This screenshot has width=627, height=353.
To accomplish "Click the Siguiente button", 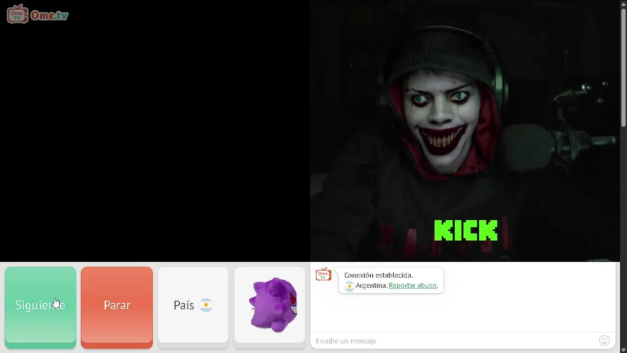I will click(x=40, y=307).
